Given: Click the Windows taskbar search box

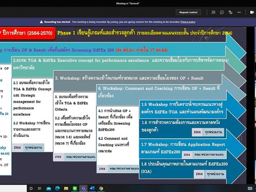Looking at the screenshot, I should [13, 188].
